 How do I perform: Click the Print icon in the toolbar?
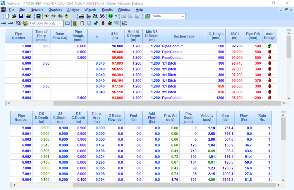[29, 16]
